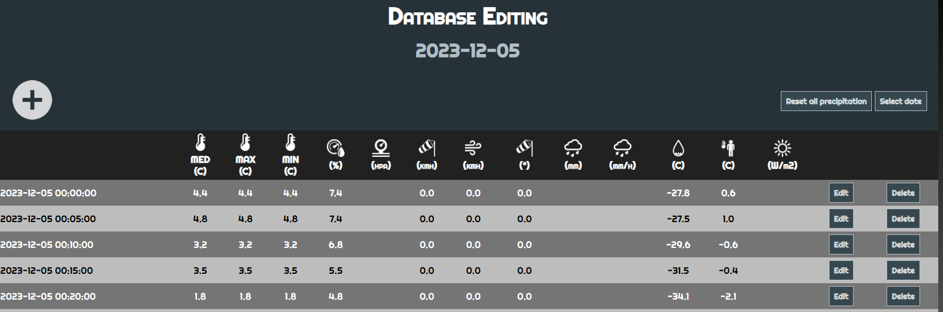Edit the 00:00:00 record
Screen dimensions: 943x312
[x=841, y=193]
